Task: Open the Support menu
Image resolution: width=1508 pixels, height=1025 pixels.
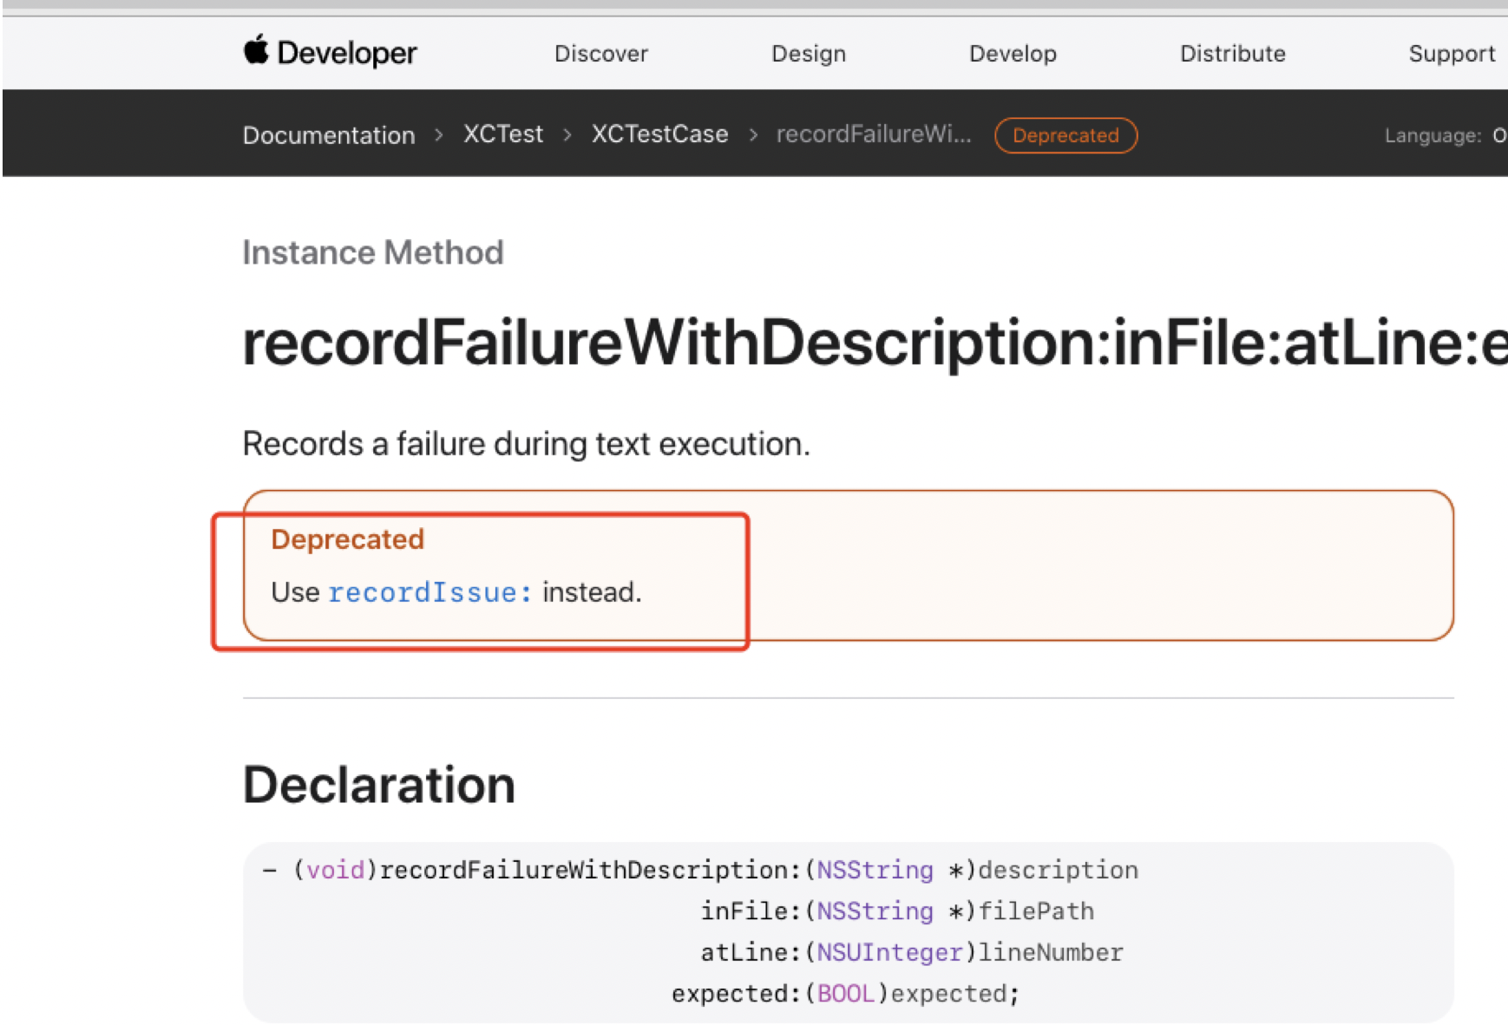Action: (1452, 54)
